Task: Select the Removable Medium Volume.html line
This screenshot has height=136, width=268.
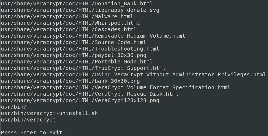Action: 93,36
